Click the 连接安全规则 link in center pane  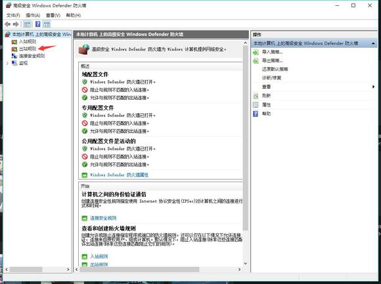[x=103, y=218]
